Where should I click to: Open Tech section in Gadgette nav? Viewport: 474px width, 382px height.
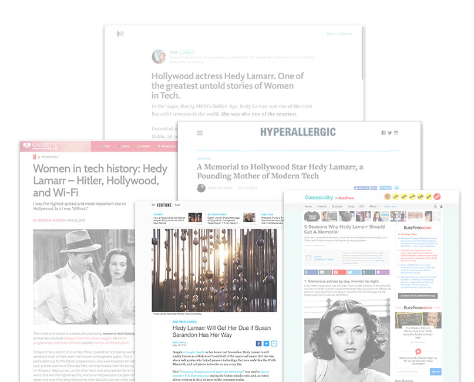[x=106, y=146]
